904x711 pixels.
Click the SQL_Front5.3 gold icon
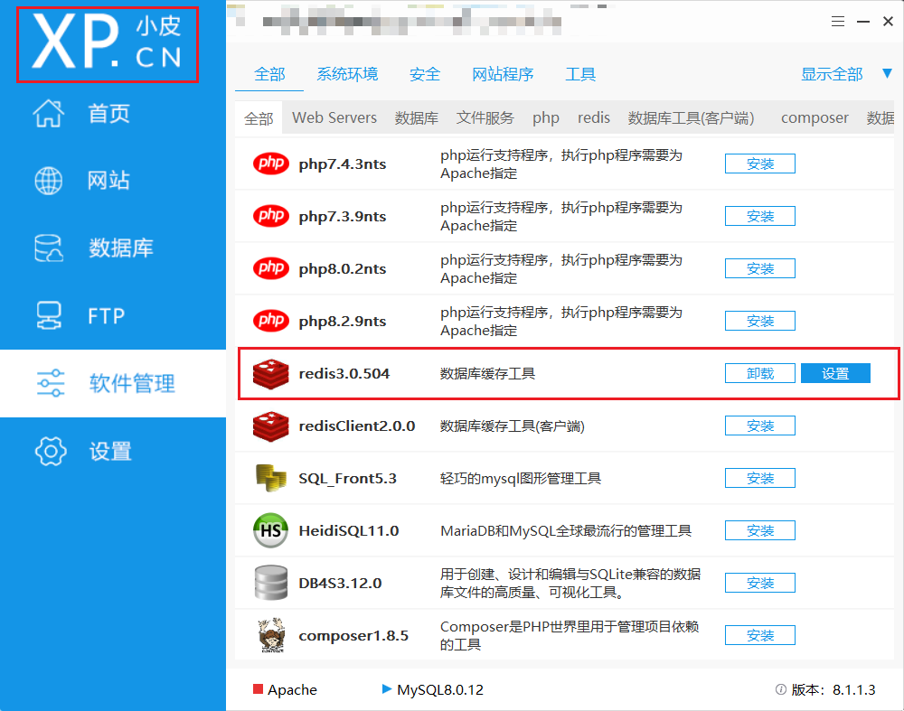pyautogui.click(x=271, y=478)
